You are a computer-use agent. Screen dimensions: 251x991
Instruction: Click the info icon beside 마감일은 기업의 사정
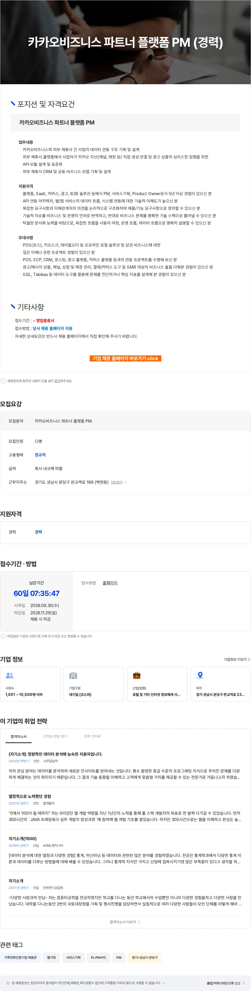(3, 636)
